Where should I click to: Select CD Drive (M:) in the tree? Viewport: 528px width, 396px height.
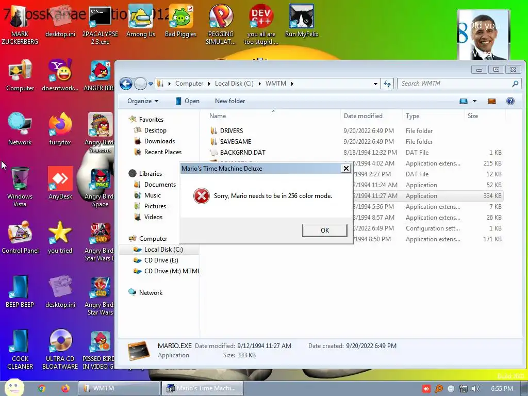171,271
